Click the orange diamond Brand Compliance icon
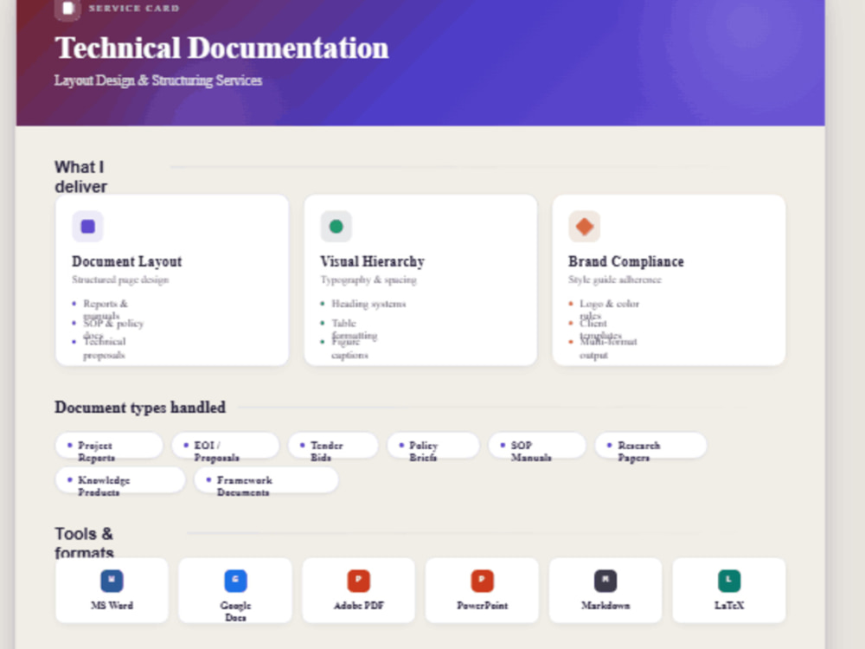 (584, 226)
